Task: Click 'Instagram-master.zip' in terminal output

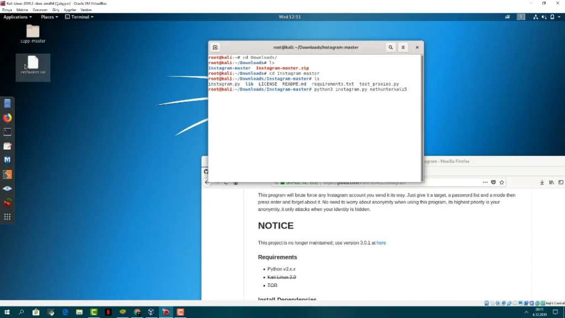Action: coord(282,68)
